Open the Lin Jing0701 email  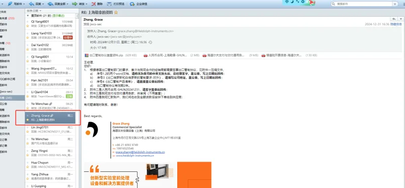(x=50, y=129)
